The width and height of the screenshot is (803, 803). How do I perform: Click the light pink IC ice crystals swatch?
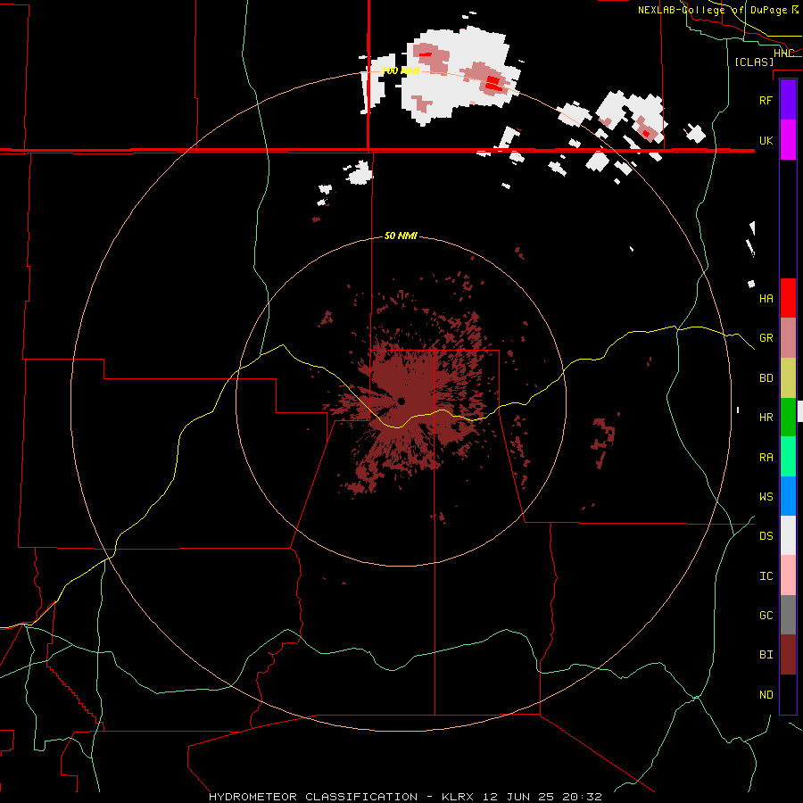(x=788, y=575)
